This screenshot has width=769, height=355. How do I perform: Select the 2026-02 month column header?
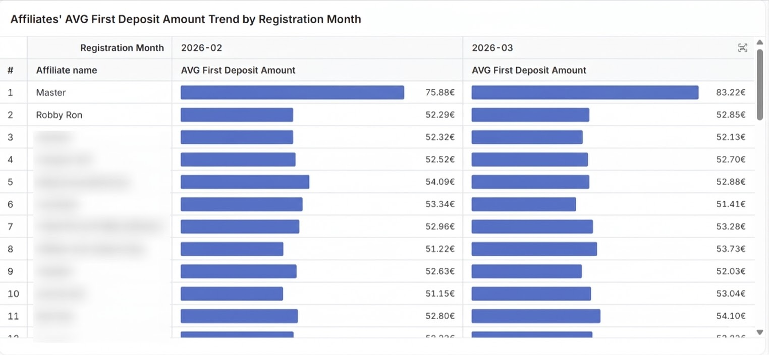201,48
